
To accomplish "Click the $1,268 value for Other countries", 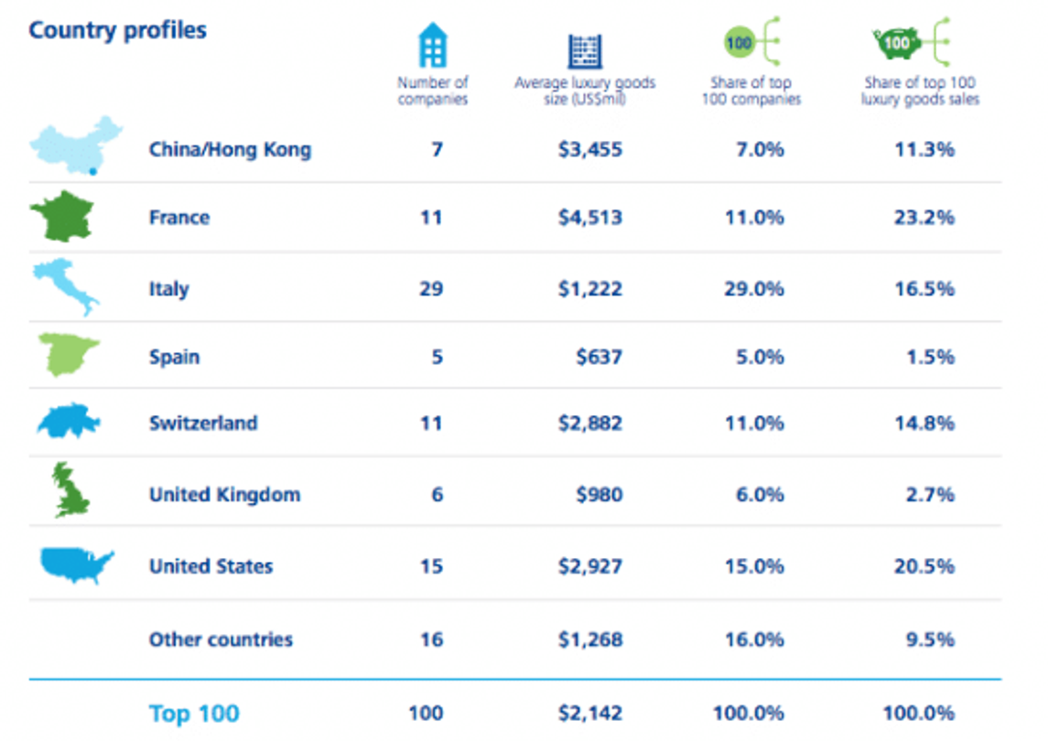I will 590,639.
